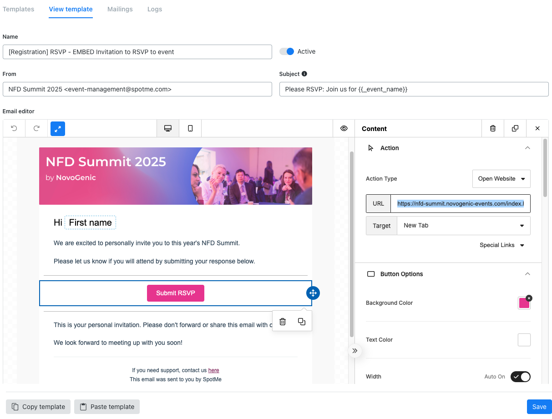Toggle the Active switch

pos(287,51)
